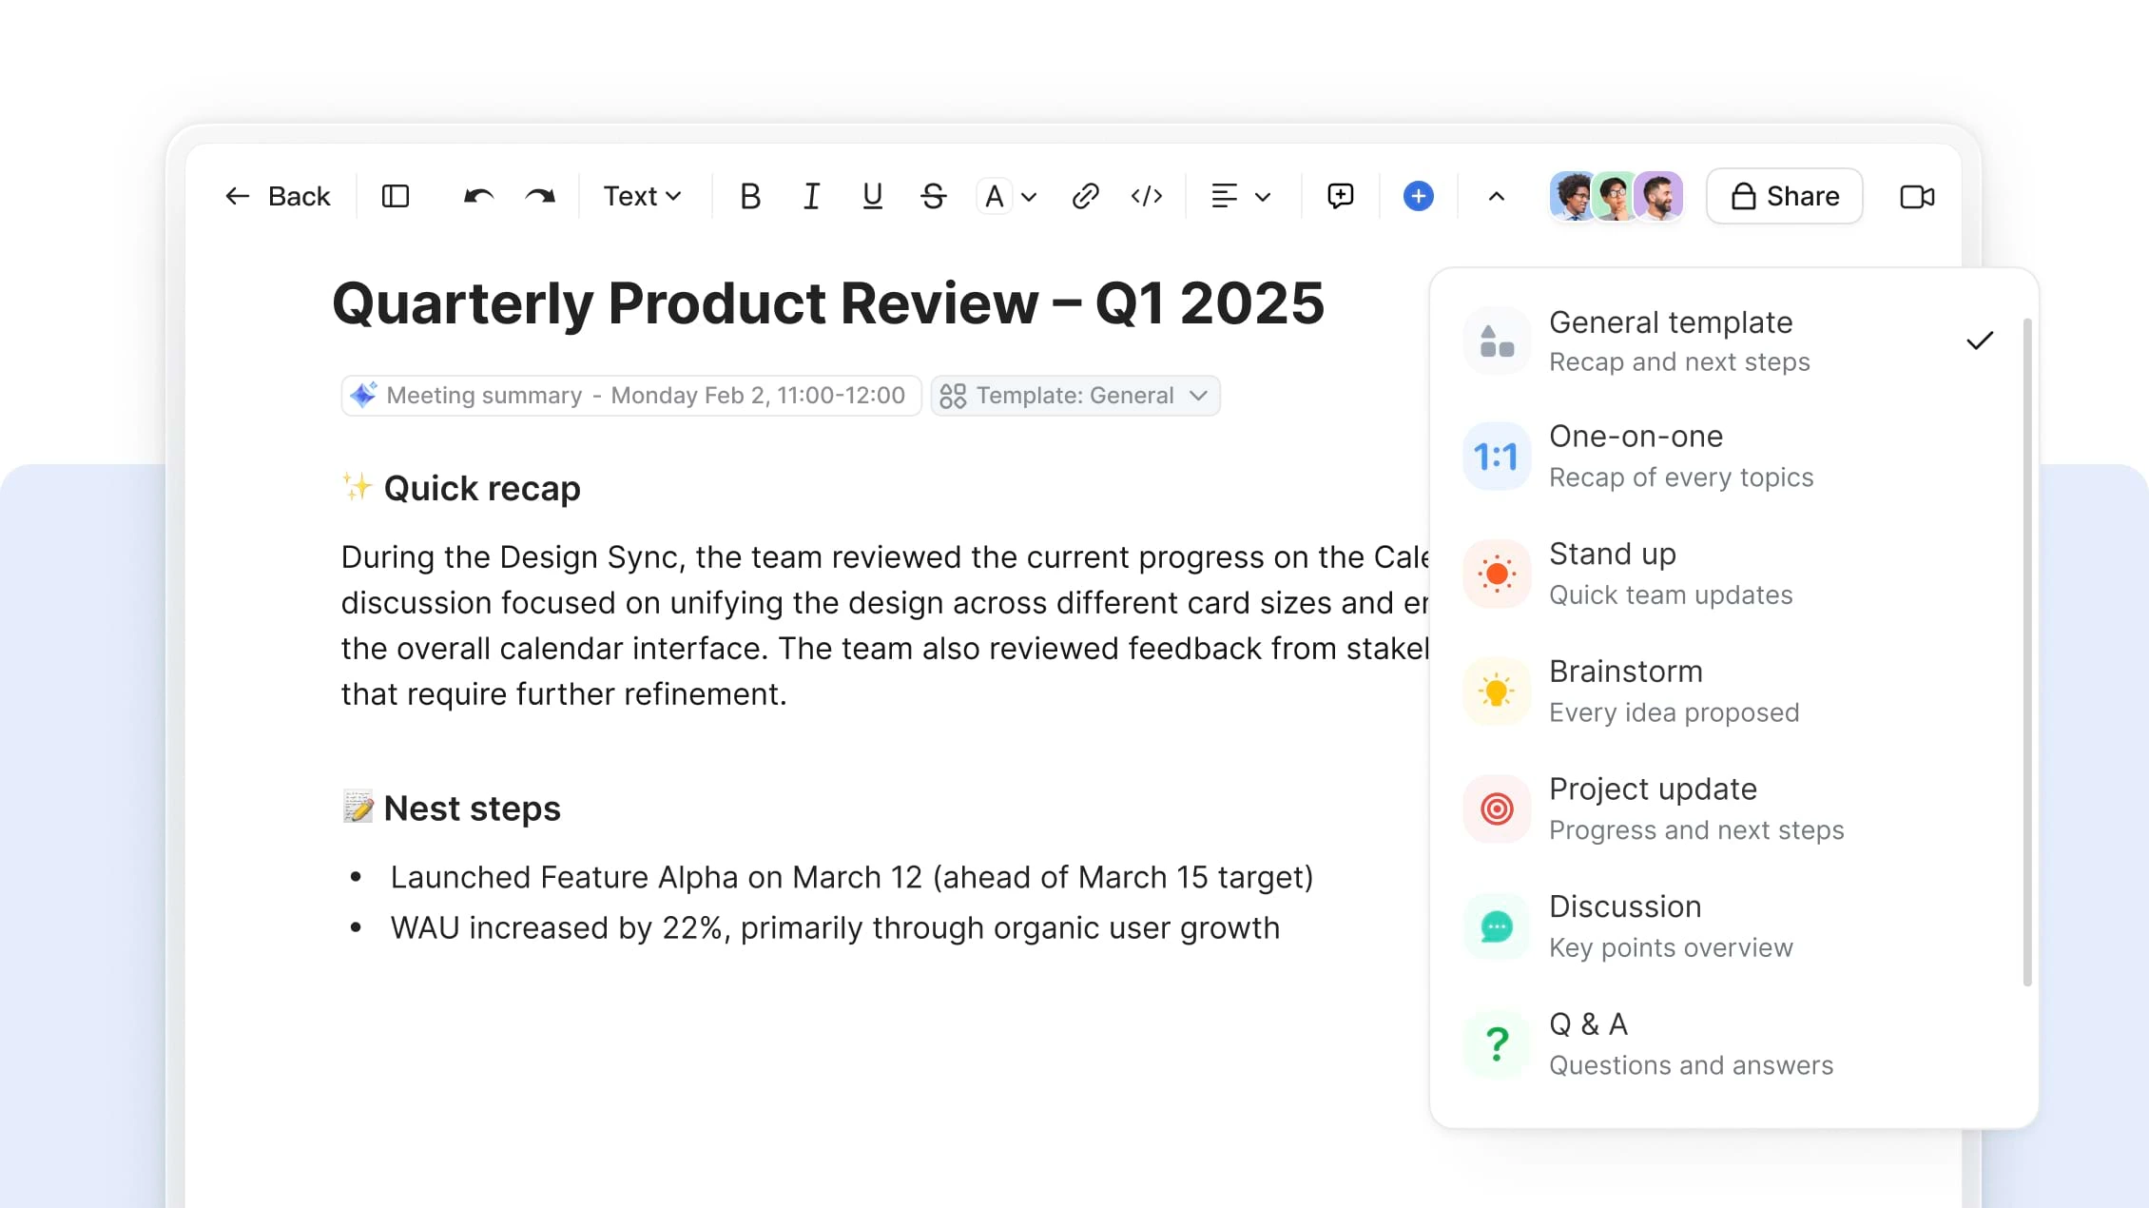
Task: Click the redo arrow
Action: [540, 196]
